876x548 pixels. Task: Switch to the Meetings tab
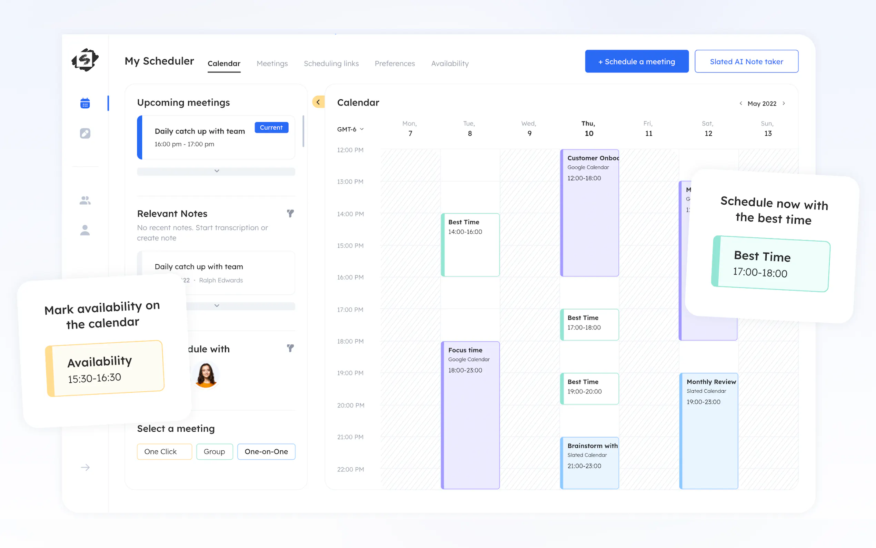(x=272, y=63)
